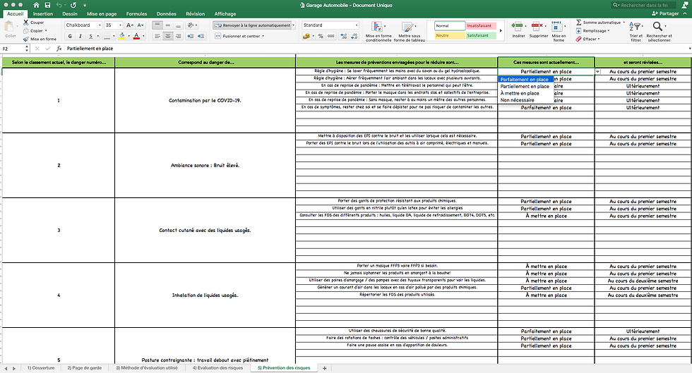
Task: Toggle italic formatting
Action: tap(80, 36)
